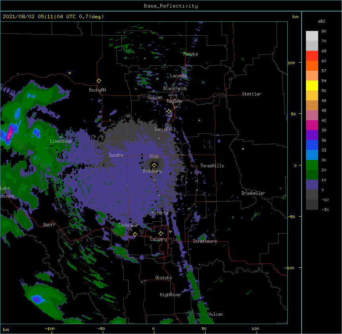This screenshot has width=342, height=334.
Task: Click the RockyMH label
Action: [x=97, y=90]
